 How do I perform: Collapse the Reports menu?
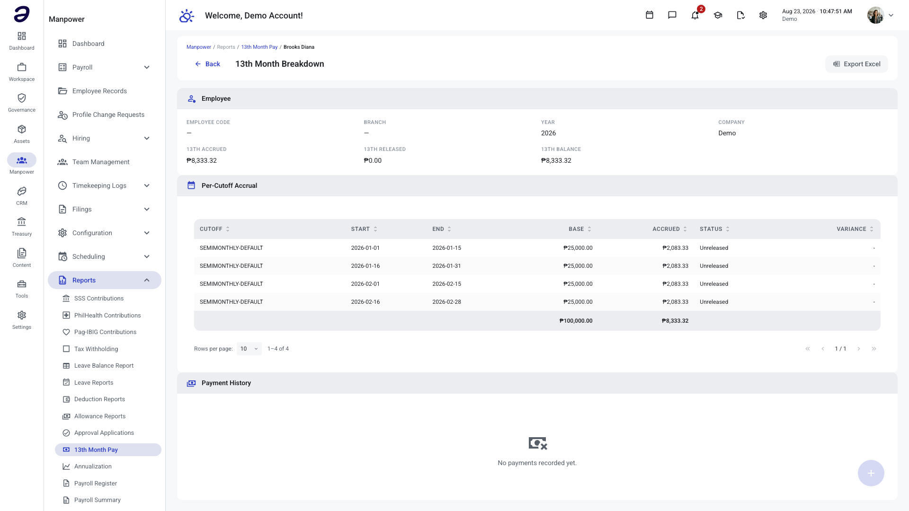(105, 280)
